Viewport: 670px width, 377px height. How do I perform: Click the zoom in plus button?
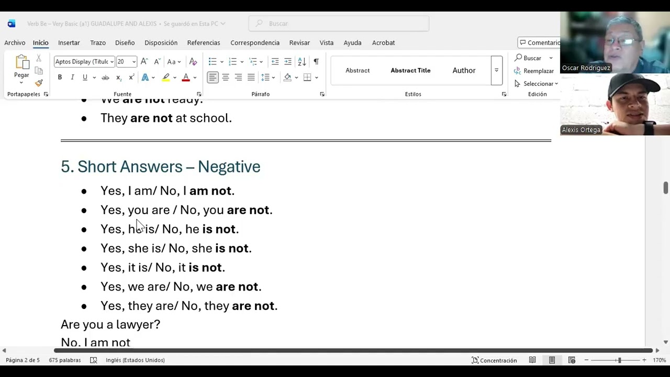[644, 360]
